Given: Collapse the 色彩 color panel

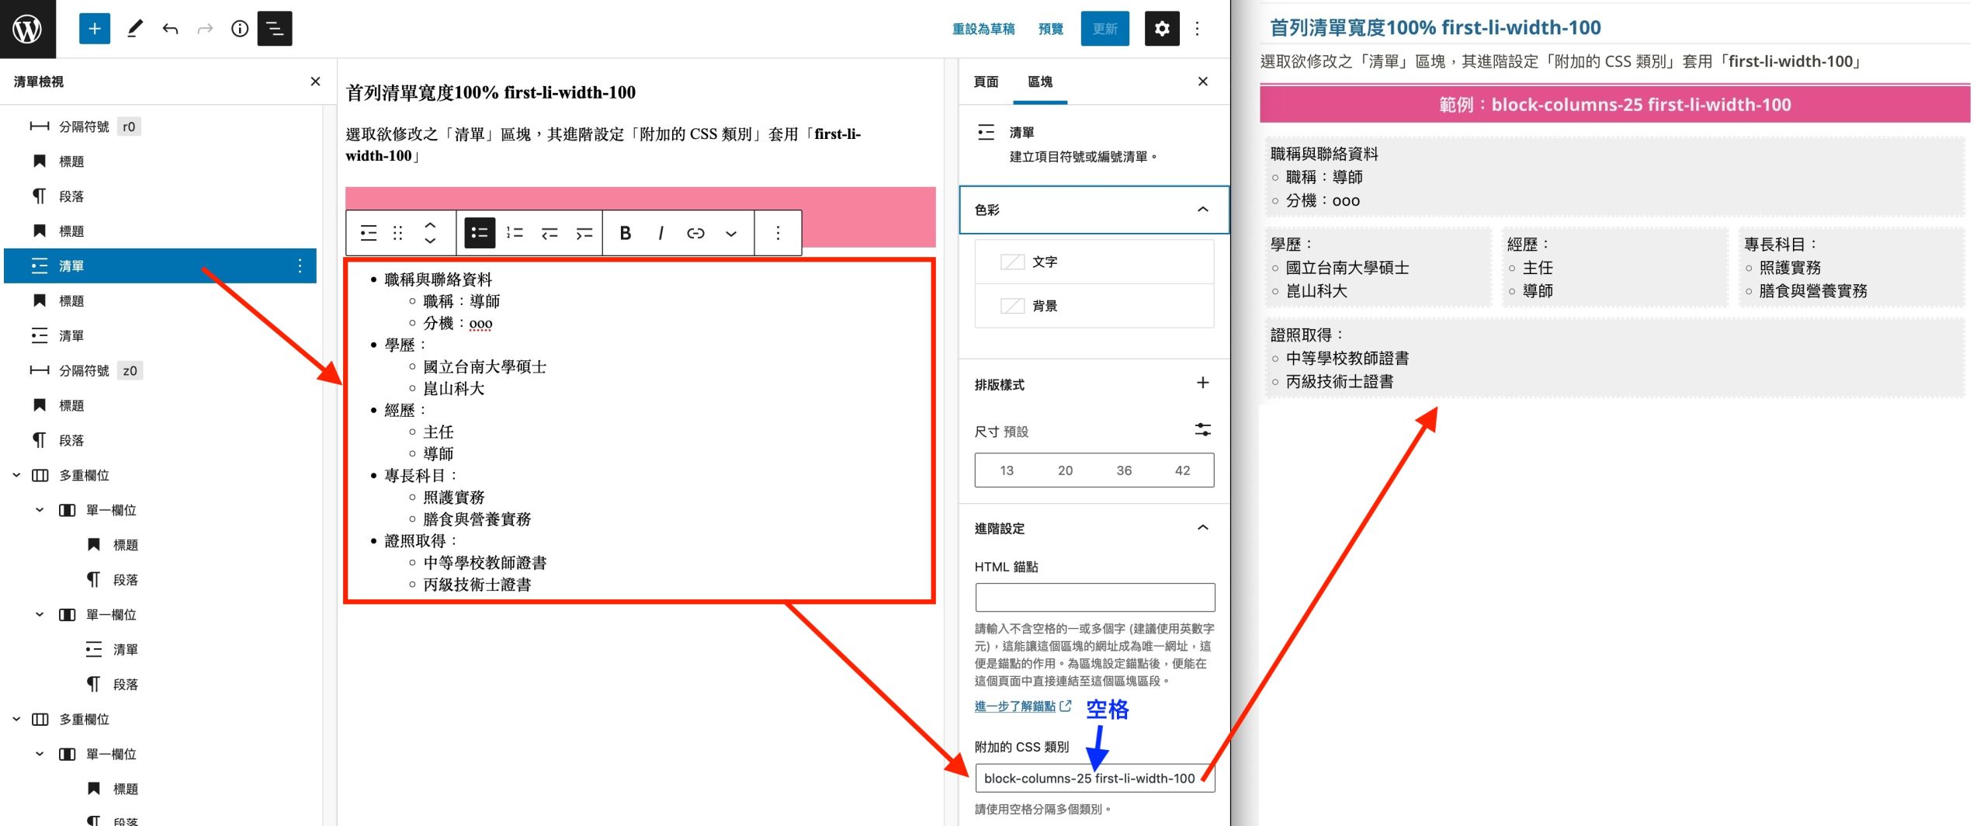Looking at the screenshot, I should tap(1202, 210).
